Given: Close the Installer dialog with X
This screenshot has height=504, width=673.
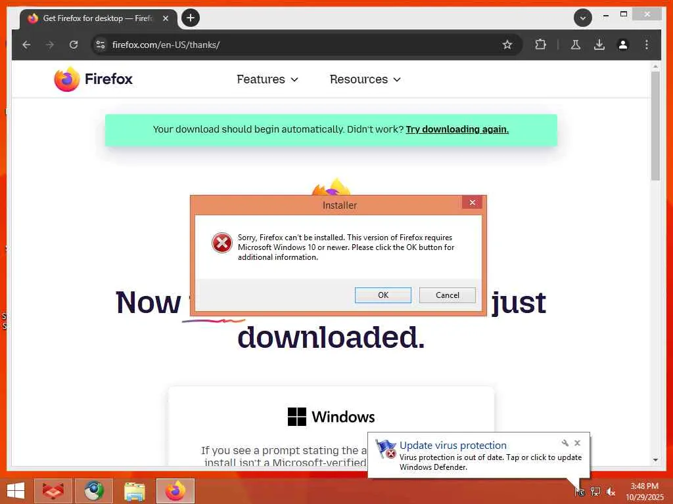Looking at the screenshot, I should click(x=472, y=202).
